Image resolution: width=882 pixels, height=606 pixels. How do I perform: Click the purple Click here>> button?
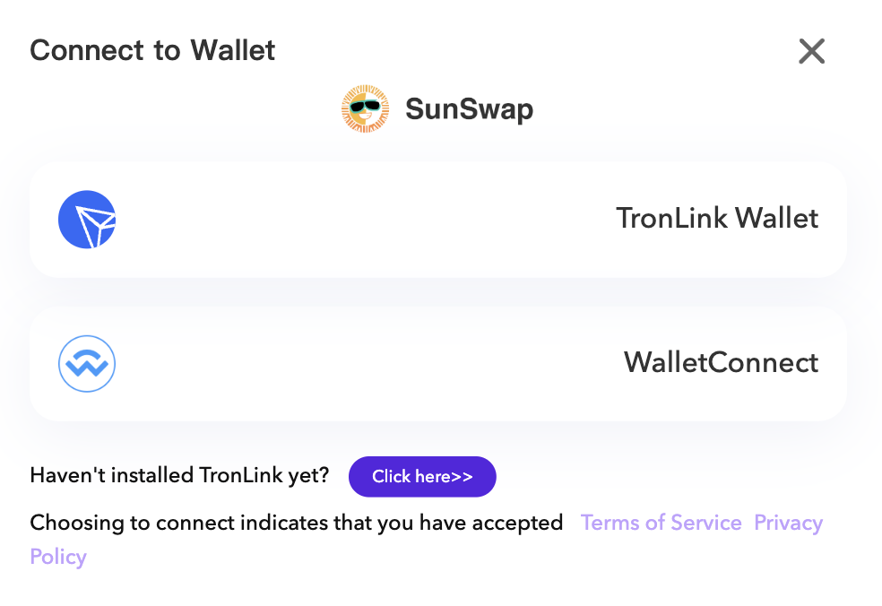tap(422, 477)
